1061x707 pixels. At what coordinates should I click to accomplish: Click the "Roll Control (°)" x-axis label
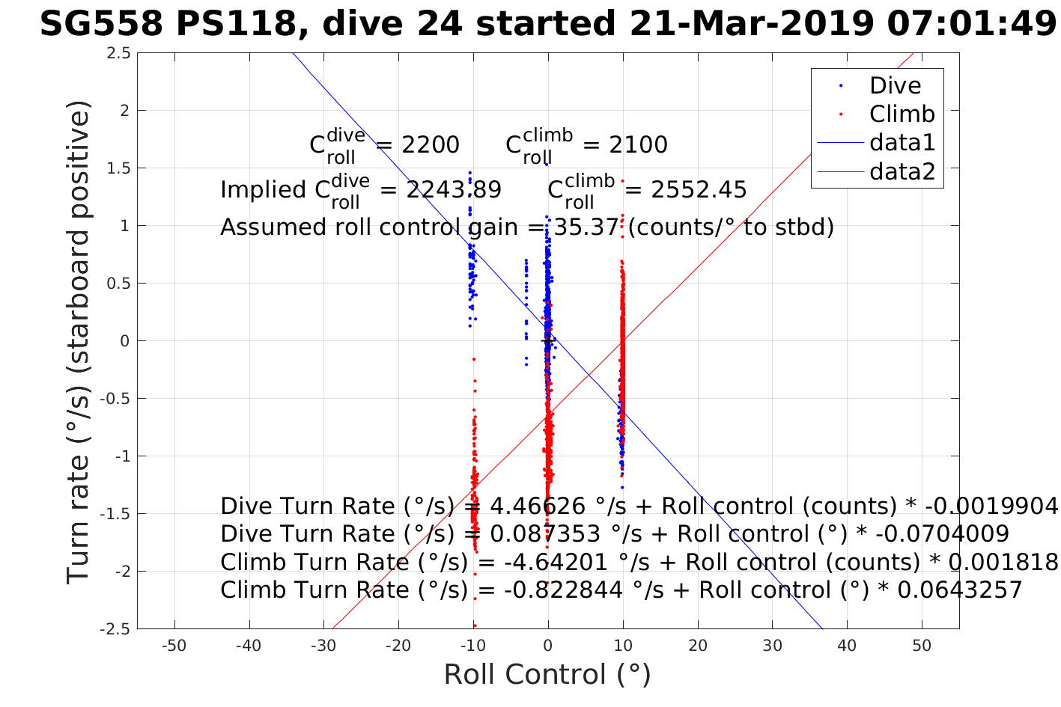coord(547,674)
